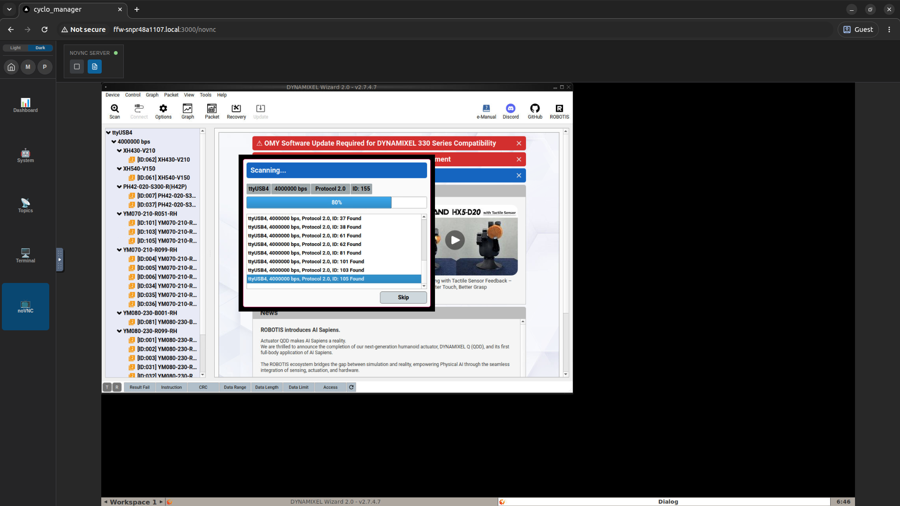Screen dimensions: 900x506
Task: Open the Tools menu
Action: pyautogui.click(x=205, y=95)
